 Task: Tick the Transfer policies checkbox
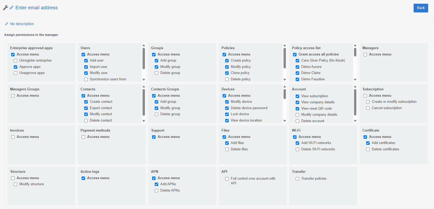(x=297, y=179)
